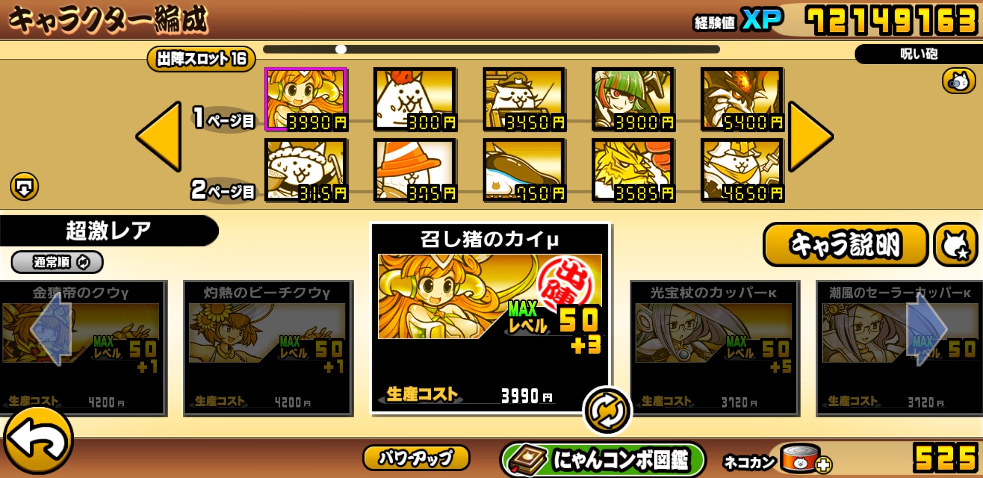Select the 300円 chicken cat slot
The height and width of the screenshot is (478, 983).
coord(415,100)
